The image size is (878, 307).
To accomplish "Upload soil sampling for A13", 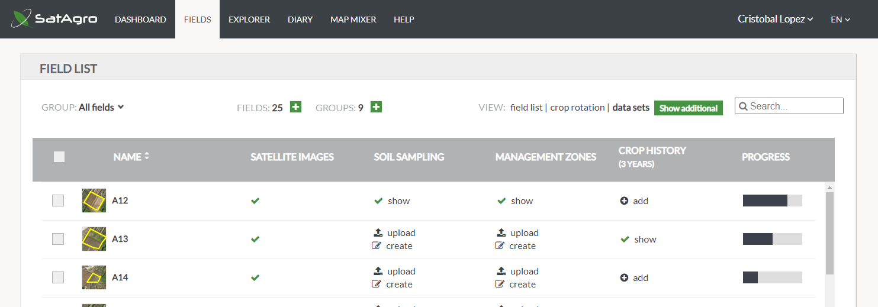I will 401,233.
